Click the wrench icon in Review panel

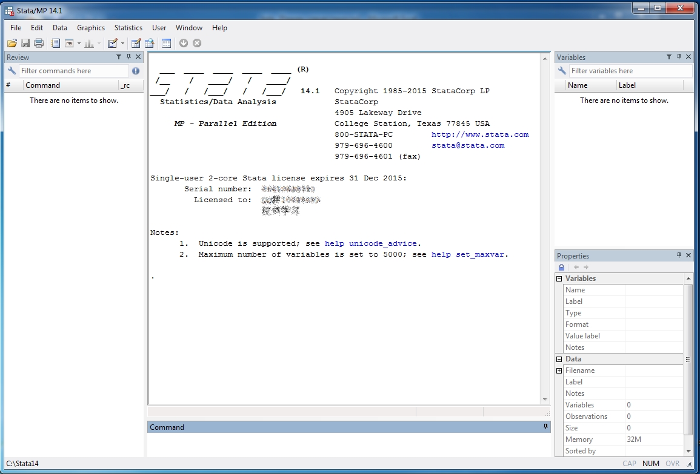(x=12, y=70)
